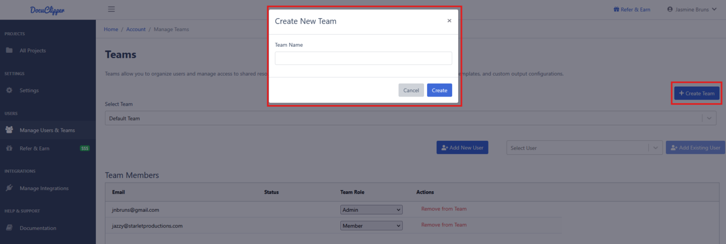
Task: Click the Manage Users & Teams people icon
Action: coord(9,130)
